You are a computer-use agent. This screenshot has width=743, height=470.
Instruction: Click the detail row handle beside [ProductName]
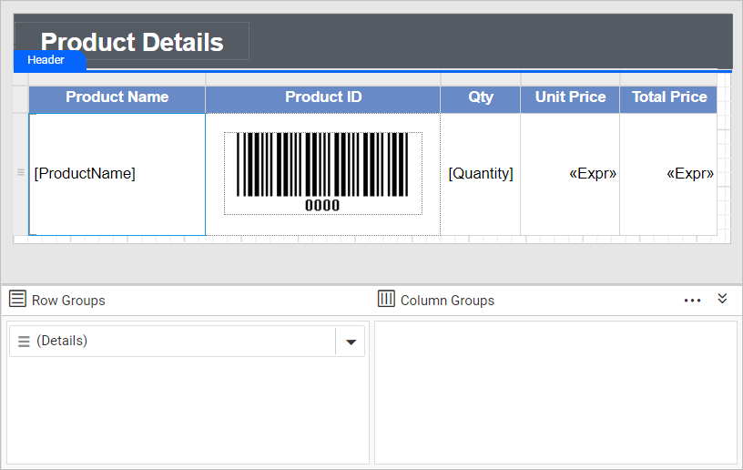pyautogui.click(x=20, y=172)
